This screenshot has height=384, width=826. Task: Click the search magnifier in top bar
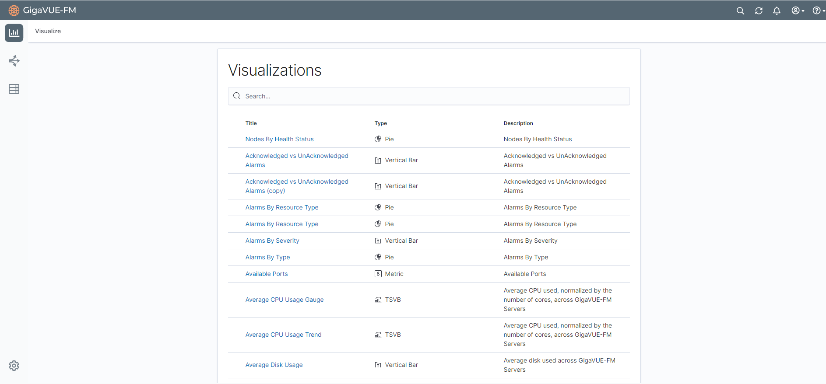pos(740,10)
